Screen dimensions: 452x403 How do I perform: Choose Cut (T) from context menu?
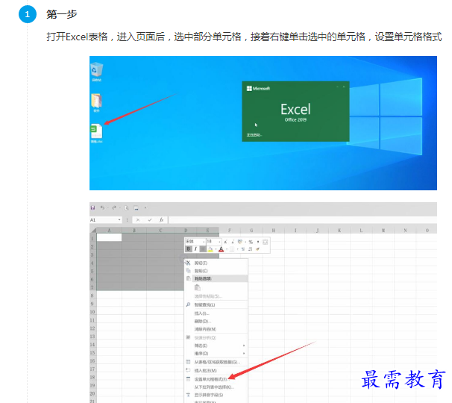216,263
